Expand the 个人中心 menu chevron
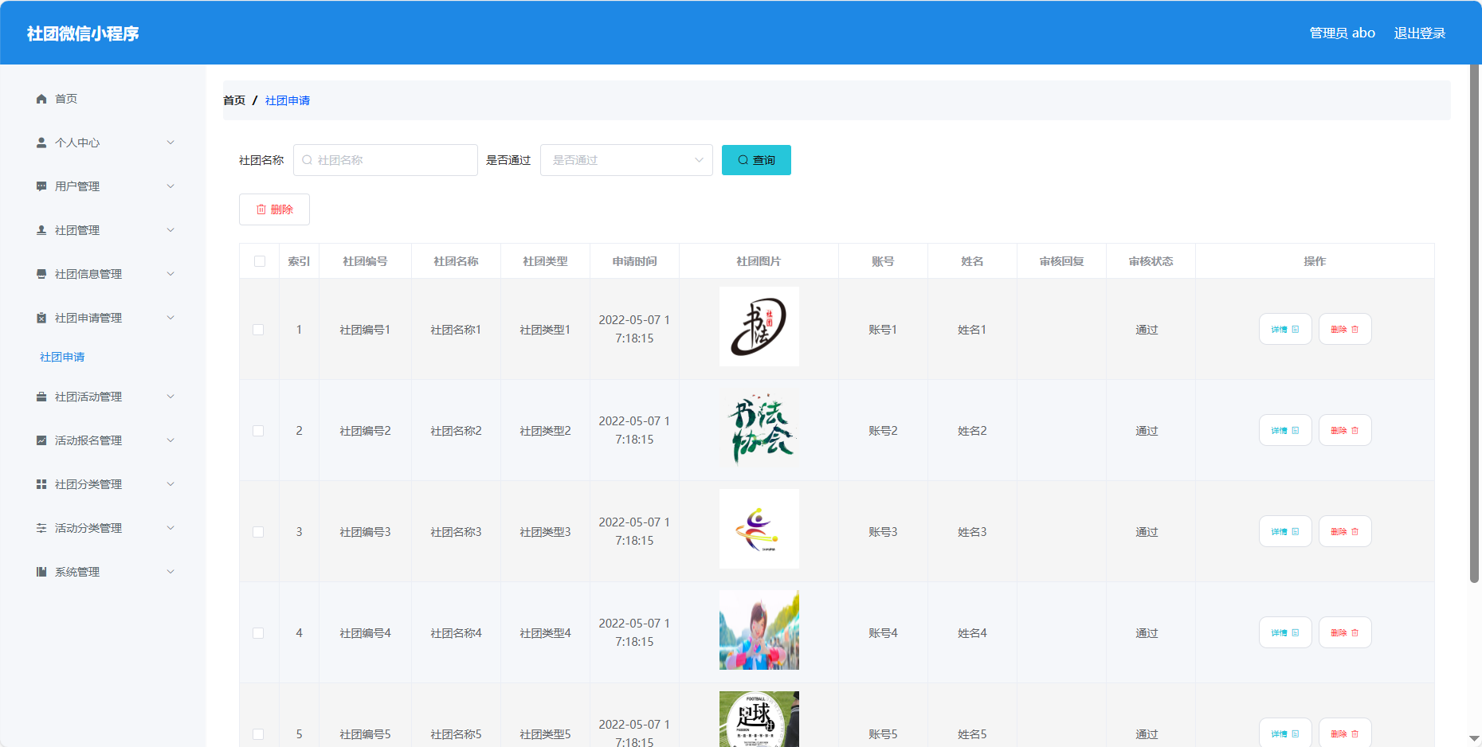Image resolution: width=1482 pixels, height=747 pixels. (171, 143)
